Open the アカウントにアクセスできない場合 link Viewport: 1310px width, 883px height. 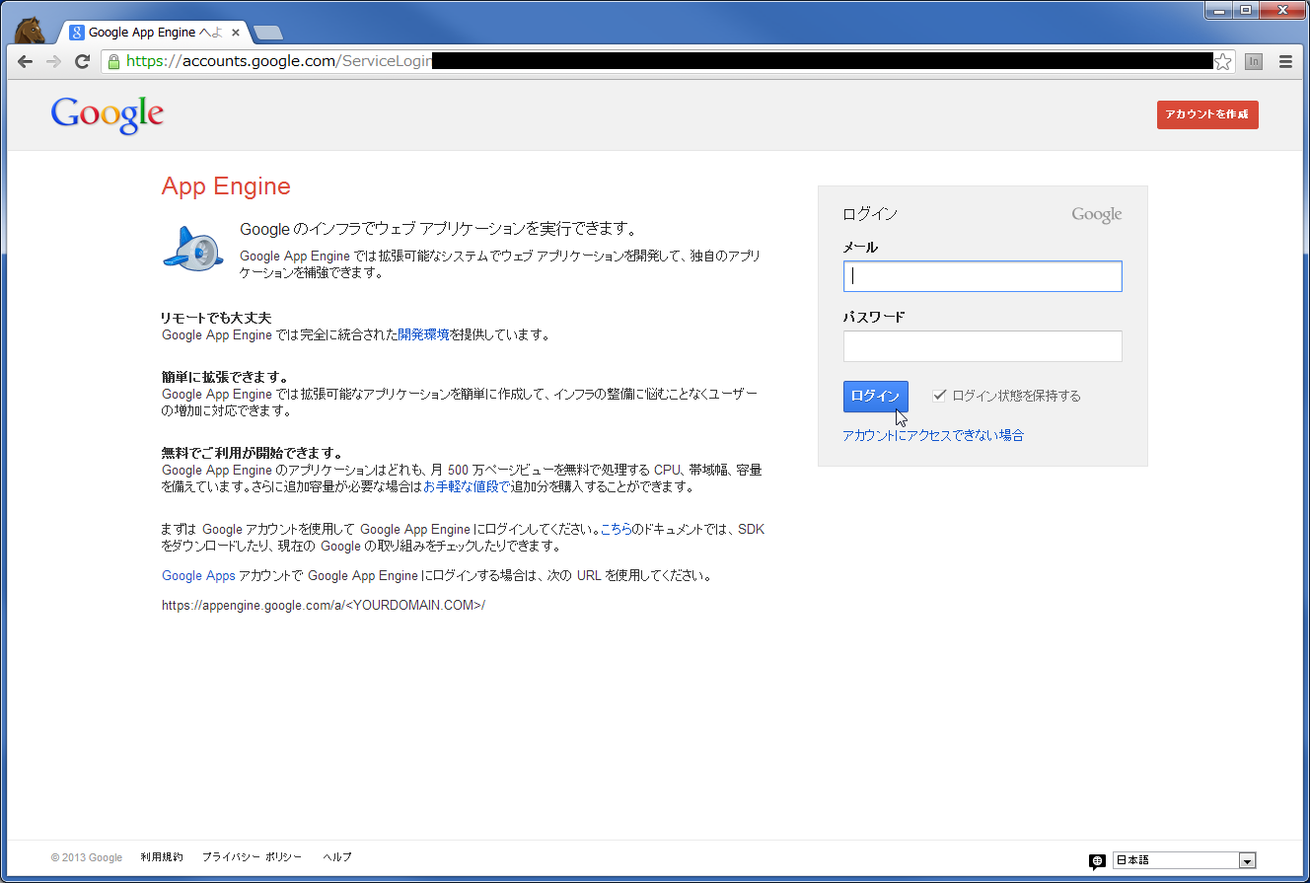933,435
